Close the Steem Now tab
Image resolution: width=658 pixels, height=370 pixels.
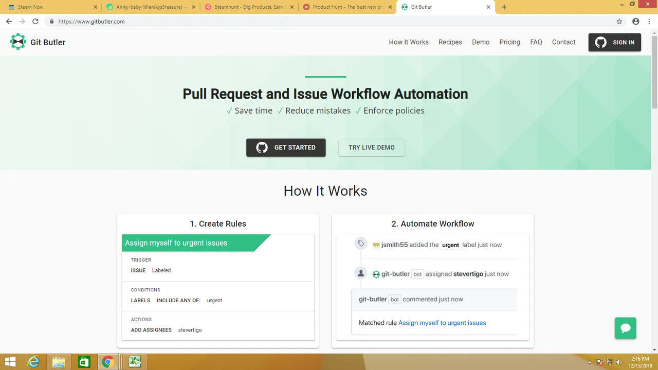(x=95, y=7)
